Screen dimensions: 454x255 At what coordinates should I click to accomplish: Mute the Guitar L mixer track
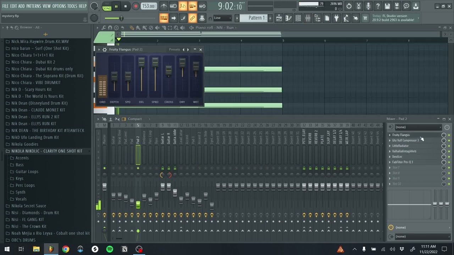[x=162, y=168]
